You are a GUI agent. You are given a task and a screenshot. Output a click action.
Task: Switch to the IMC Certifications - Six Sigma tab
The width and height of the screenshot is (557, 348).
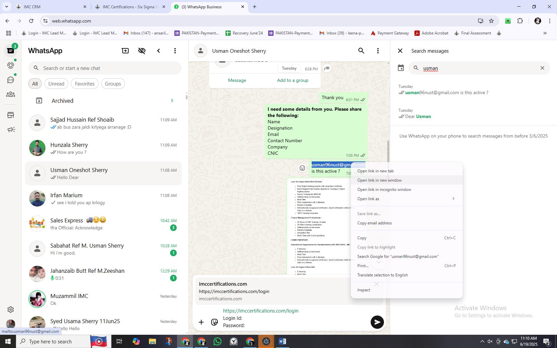tap(130, 7)
